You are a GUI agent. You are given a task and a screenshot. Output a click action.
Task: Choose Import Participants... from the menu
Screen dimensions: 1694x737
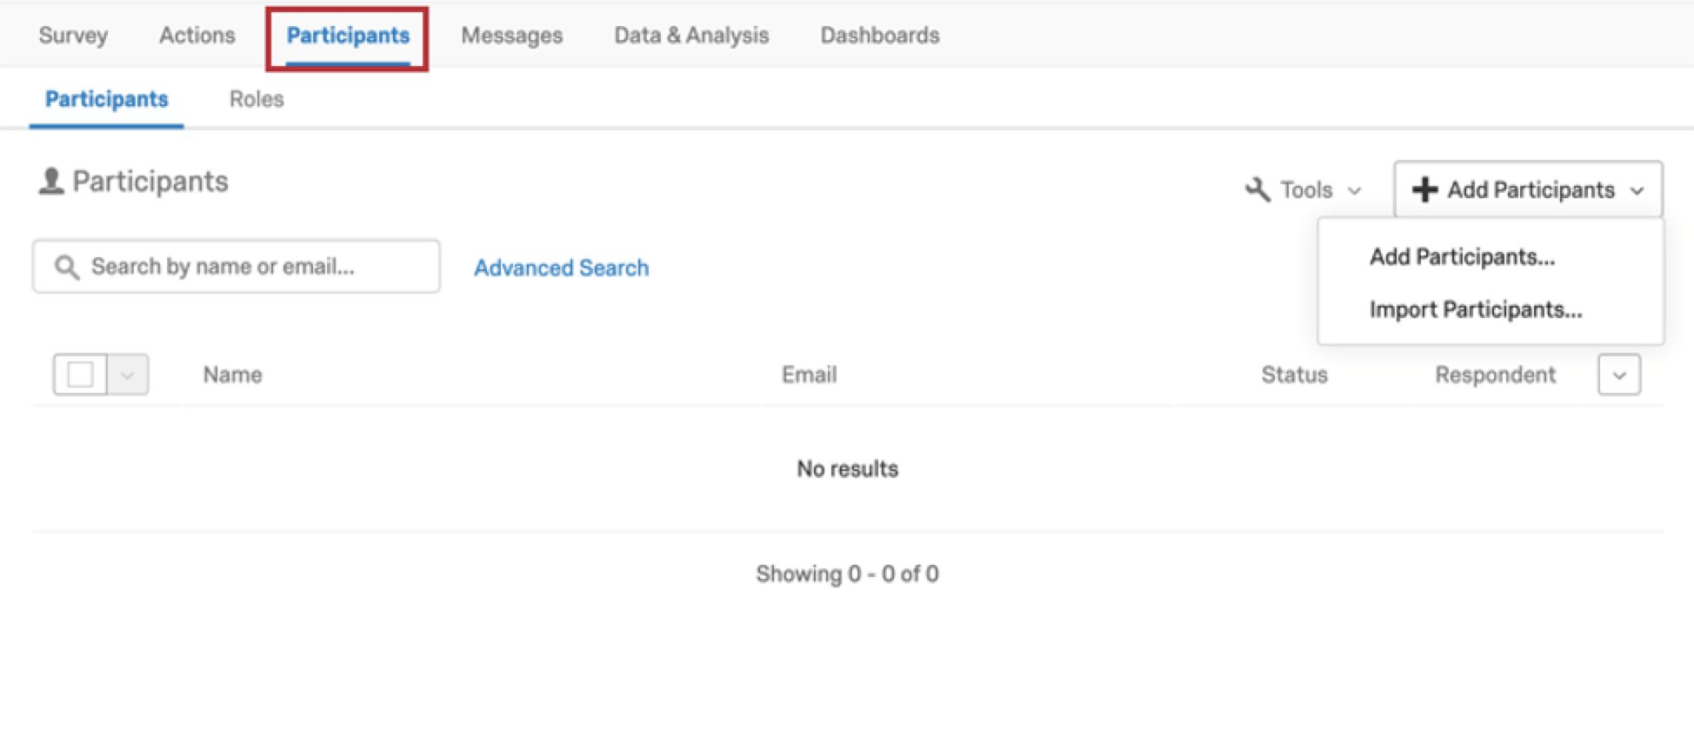1475,309
